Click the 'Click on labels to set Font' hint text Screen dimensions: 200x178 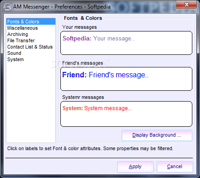click(90, 148)
